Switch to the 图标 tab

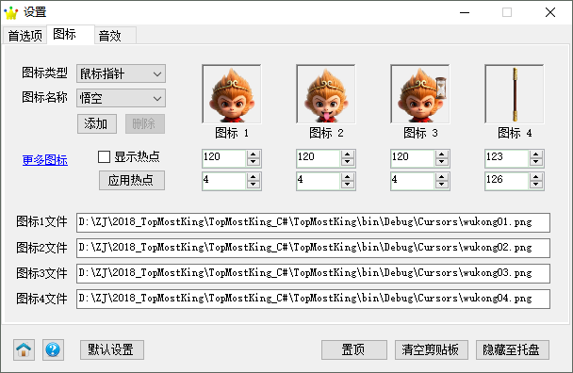pos(71,34)
